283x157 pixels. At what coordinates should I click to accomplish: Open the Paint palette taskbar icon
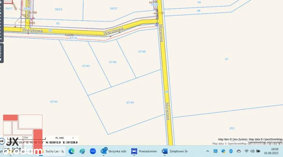click(82, 151)
